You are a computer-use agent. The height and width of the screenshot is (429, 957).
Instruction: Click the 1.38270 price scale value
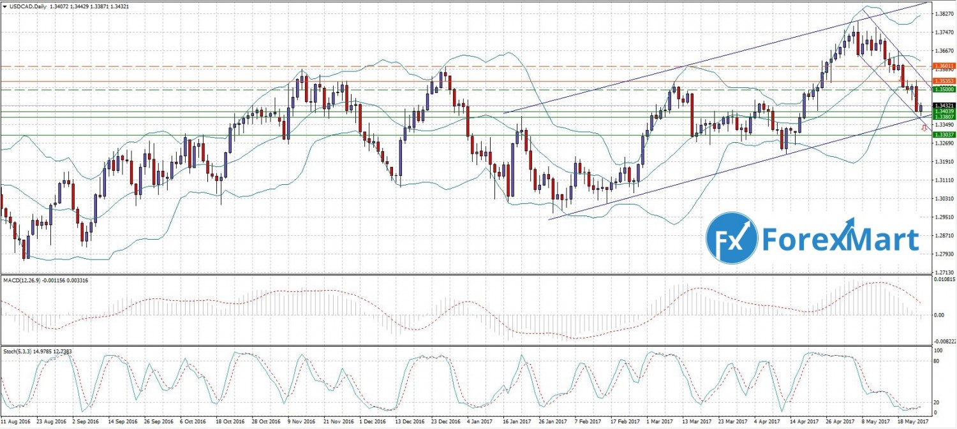[943, 13]
